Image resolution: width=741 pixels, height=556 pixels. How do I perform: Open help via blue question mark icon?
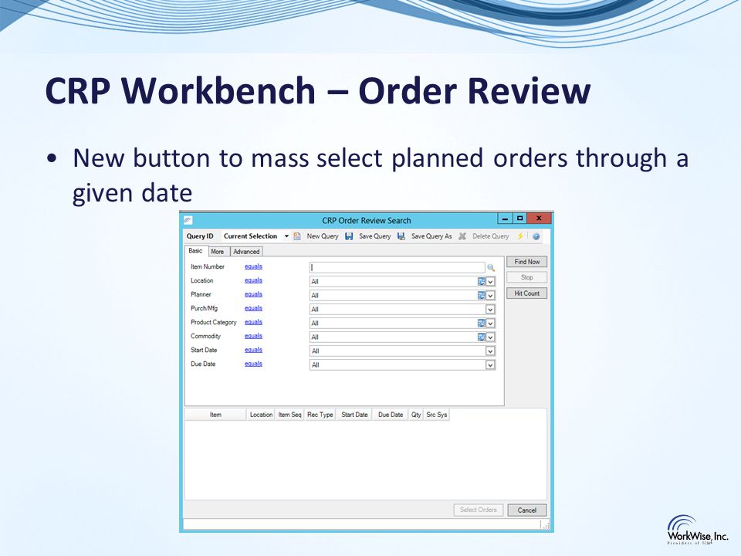pyautogui.click(x=536, y=236)
